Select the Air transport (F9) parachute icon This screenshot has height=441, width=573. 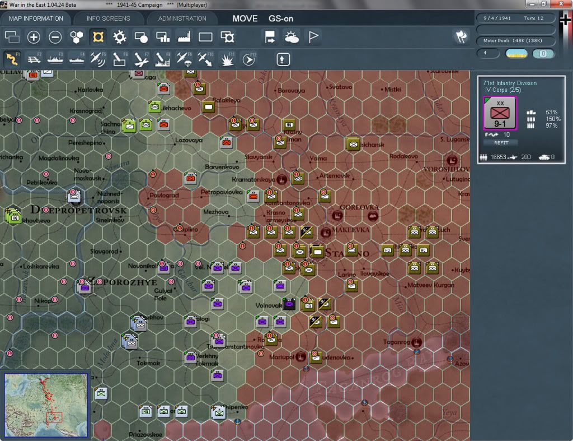point(184,59)
